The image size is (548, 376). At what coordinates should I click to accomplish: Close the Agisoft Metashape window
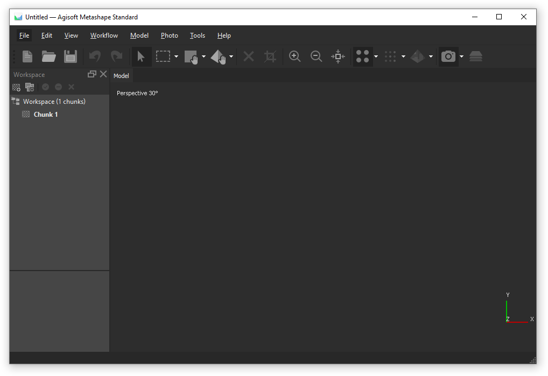click(524, 17)
